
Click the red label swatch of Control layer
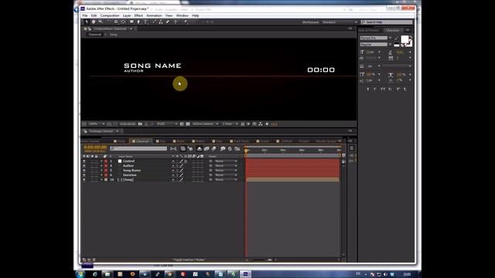coord(106,161)
